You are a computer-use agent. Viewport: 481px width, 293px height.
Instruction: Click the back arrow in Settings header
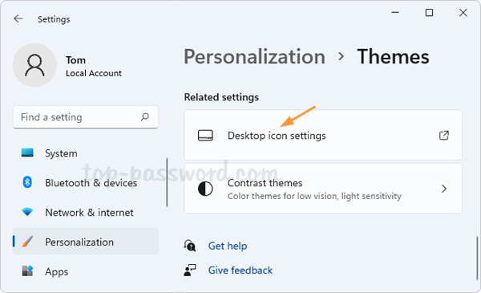(18, 19)
